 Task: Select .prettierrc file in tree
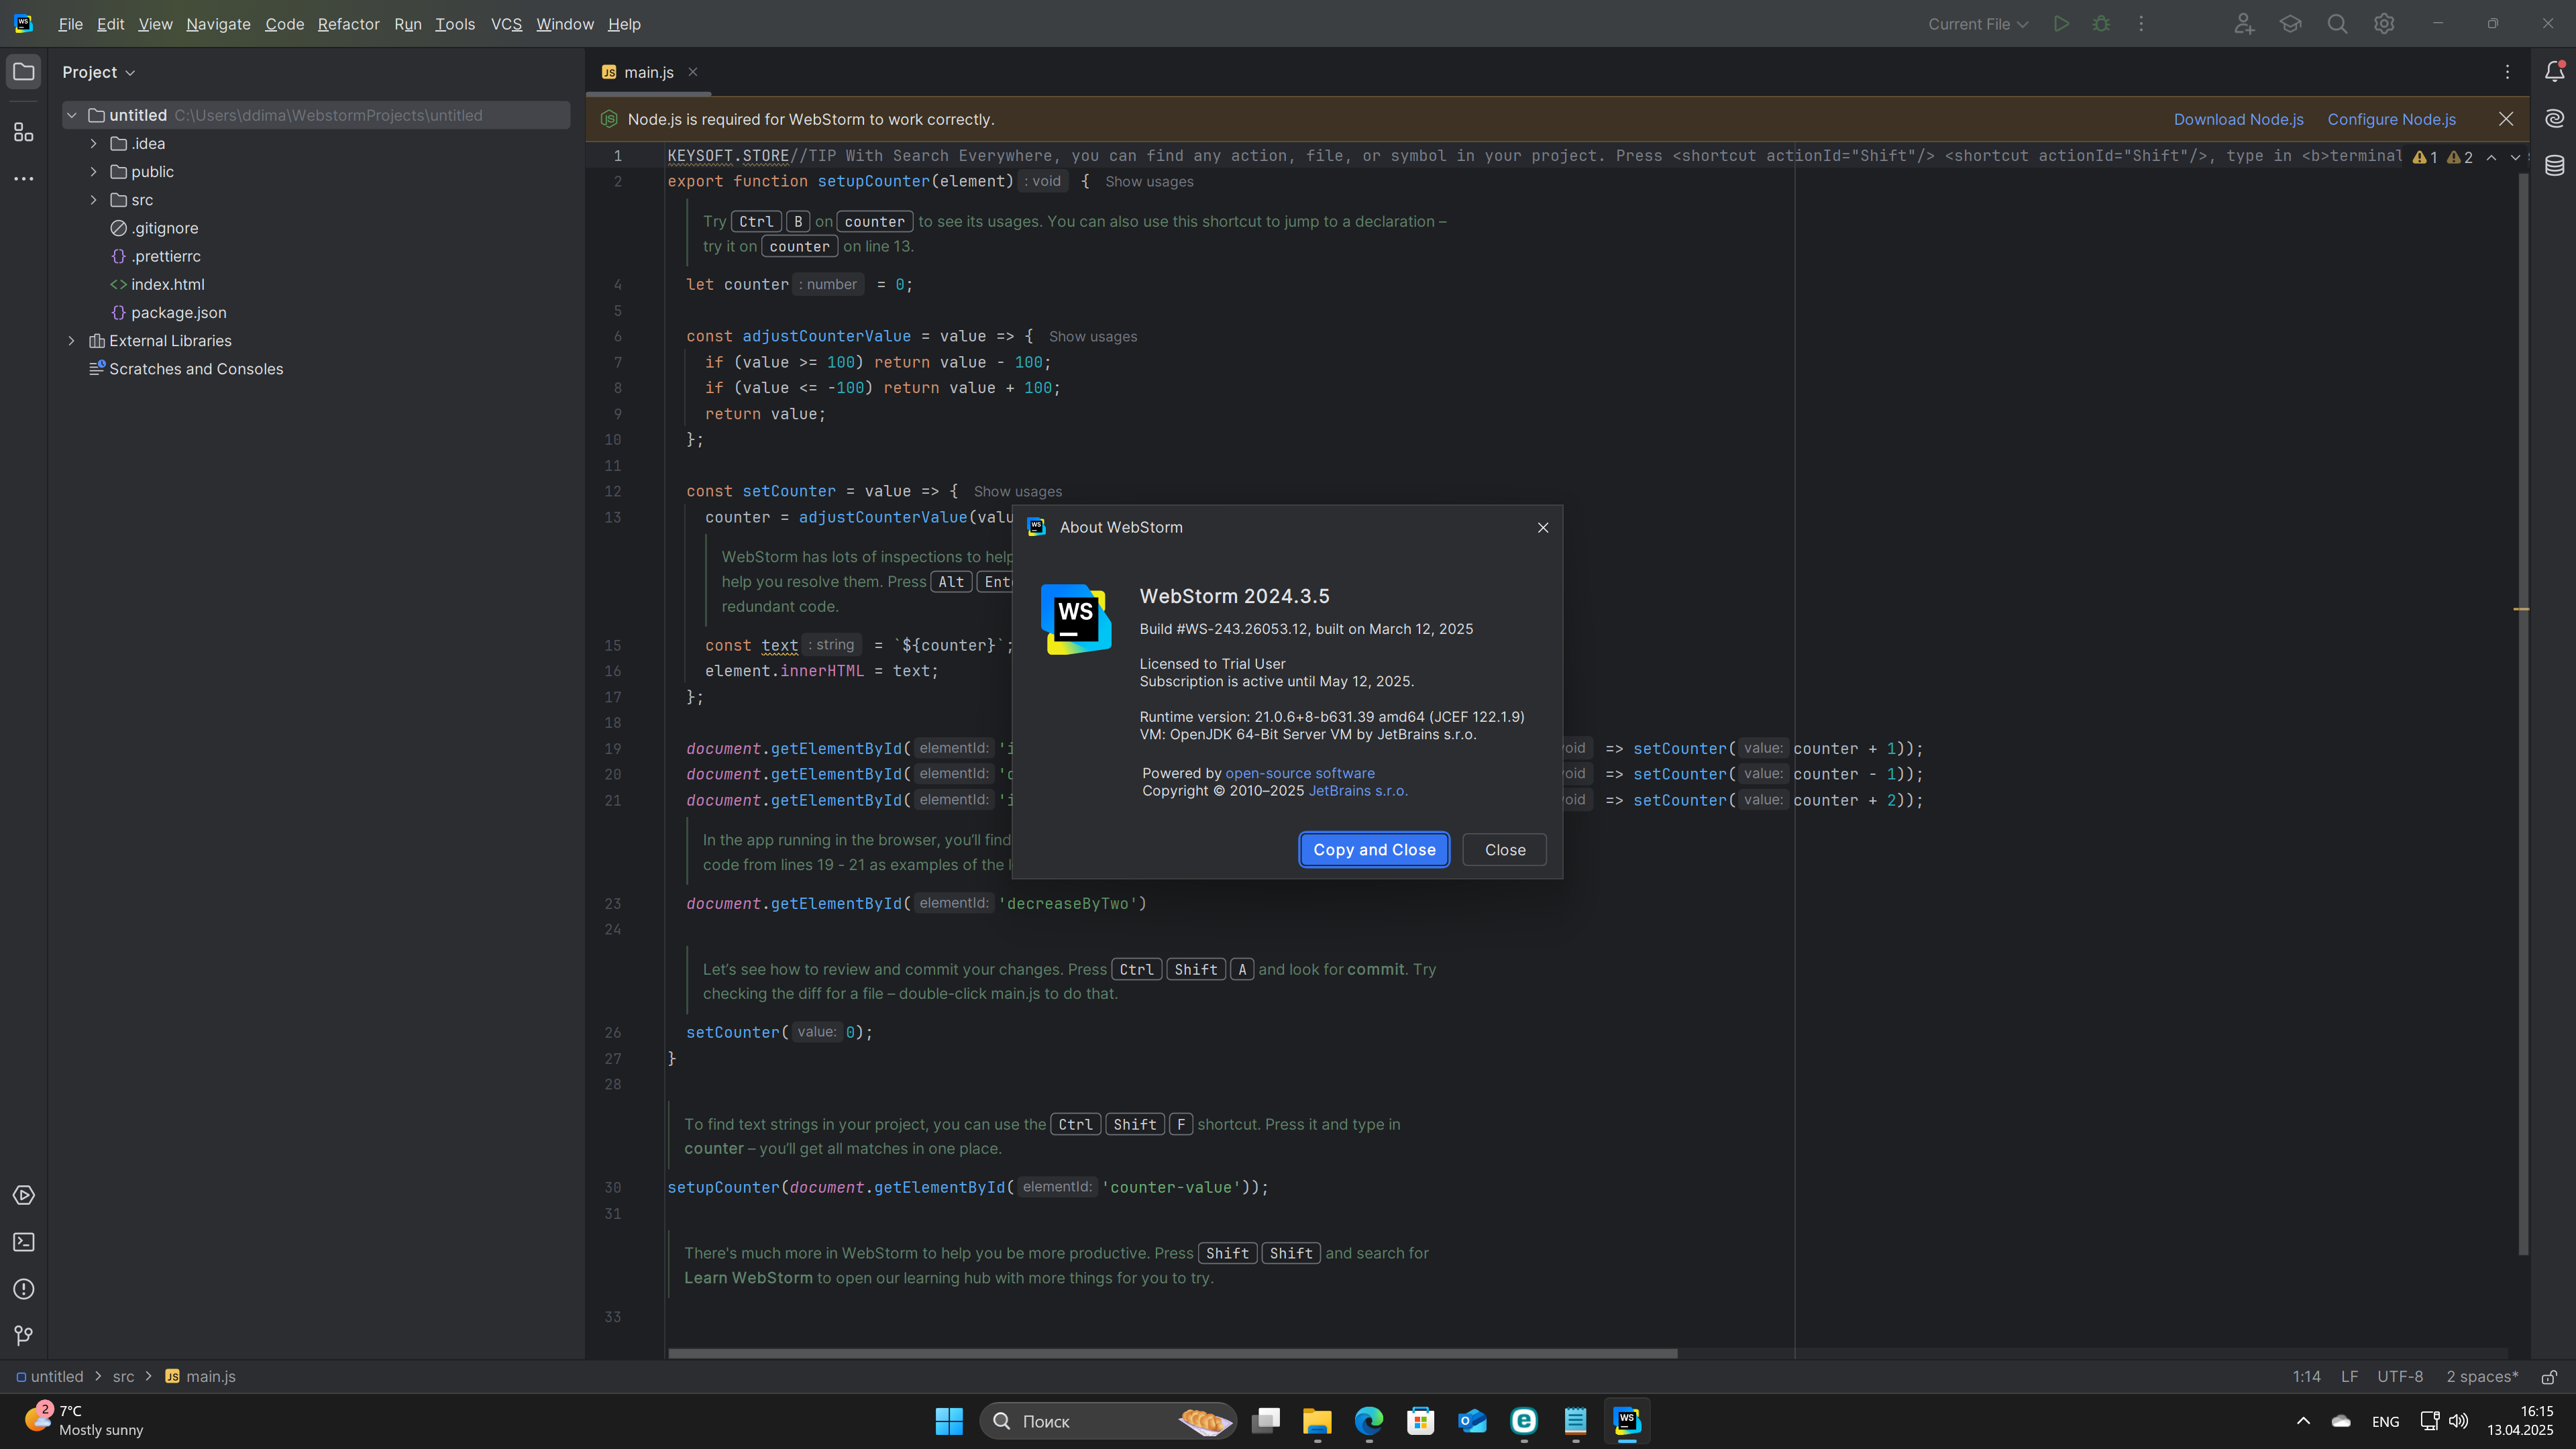point(155,256)
